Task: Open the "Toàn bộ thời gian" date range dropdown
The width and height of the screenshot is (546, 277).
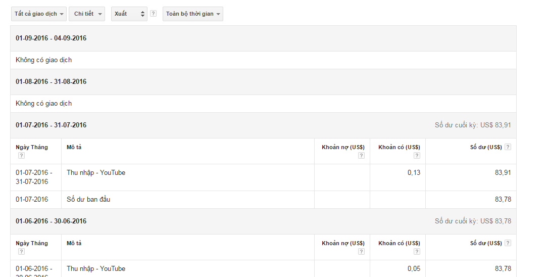Action: 193,14
